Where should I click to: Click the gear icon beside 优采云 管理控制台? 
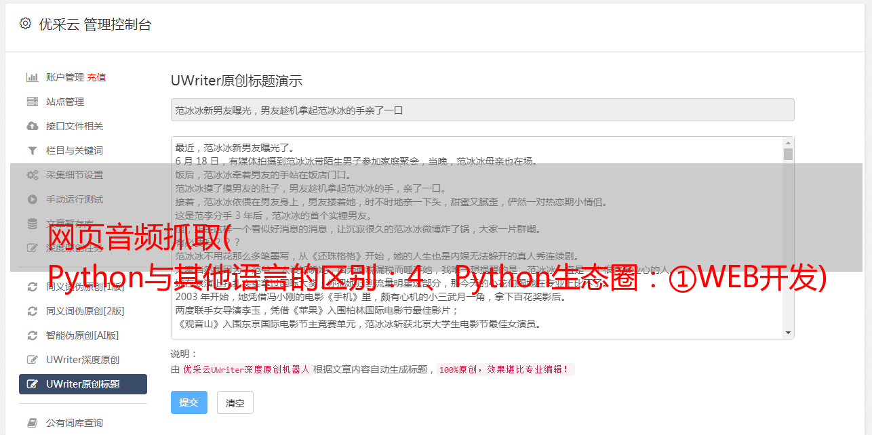coord(25,24)
